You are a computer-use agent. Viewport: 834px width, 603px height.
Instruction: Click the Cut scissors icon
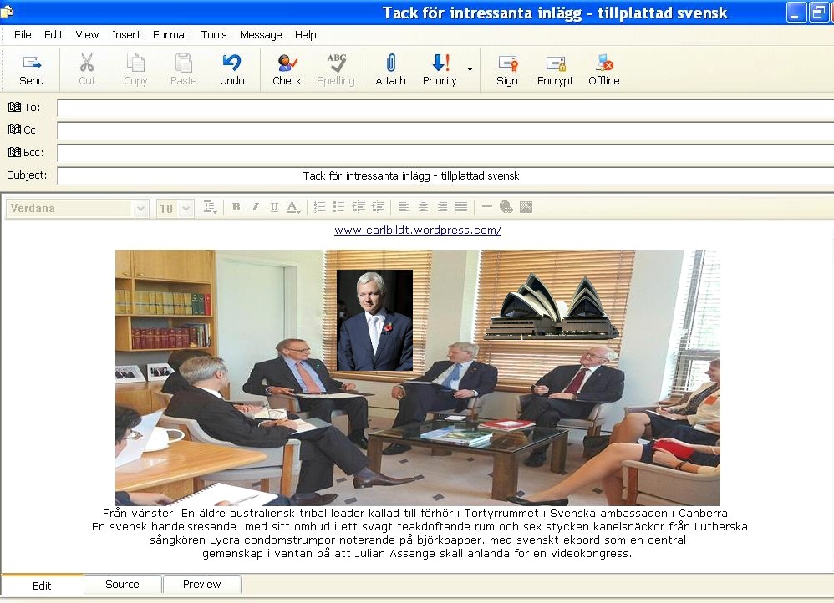[87, 63]
